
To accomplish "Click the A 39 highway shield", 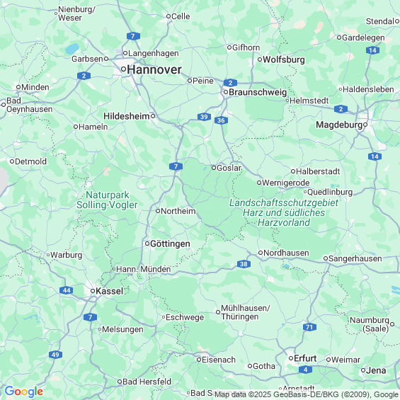I will (x=204, y=117).
